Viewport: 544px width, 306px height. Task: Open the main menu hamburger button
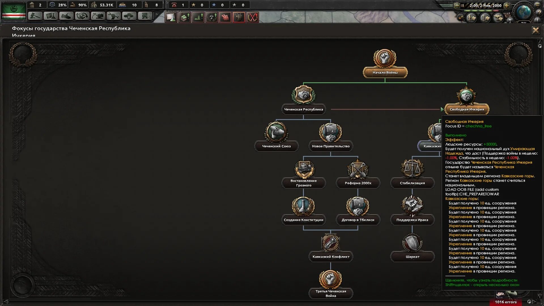[x=537, y=5]
